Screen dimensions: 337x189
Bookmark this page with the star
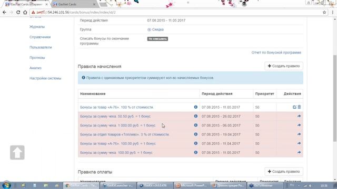324,13
